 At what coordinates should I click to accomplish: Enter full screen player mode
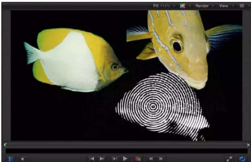(230, 159)
